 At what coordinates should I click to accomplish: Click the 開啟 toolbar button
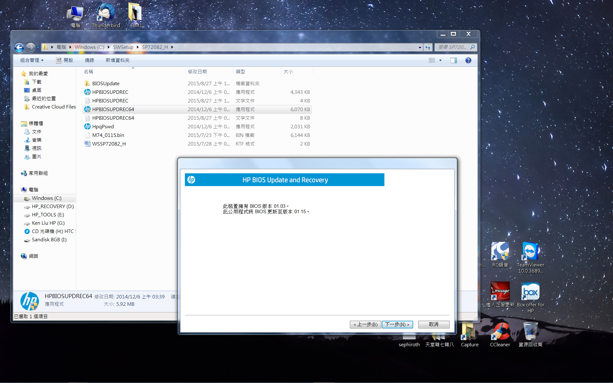point(65,60)
